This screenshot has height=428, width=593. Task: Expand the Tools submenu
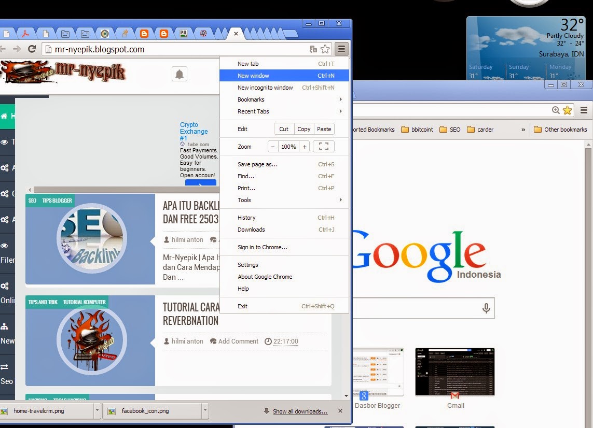284,200
